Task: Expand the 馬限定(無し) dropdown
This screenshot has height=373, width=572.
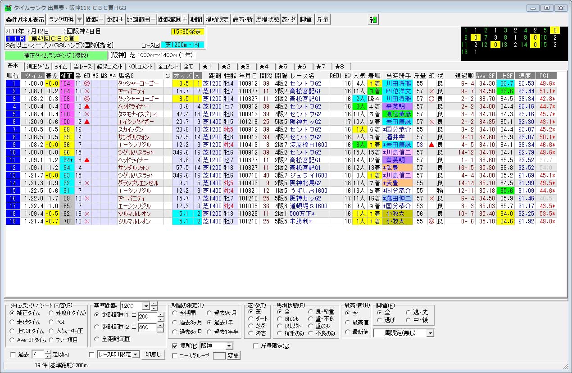Action: [x=431, y=333]
